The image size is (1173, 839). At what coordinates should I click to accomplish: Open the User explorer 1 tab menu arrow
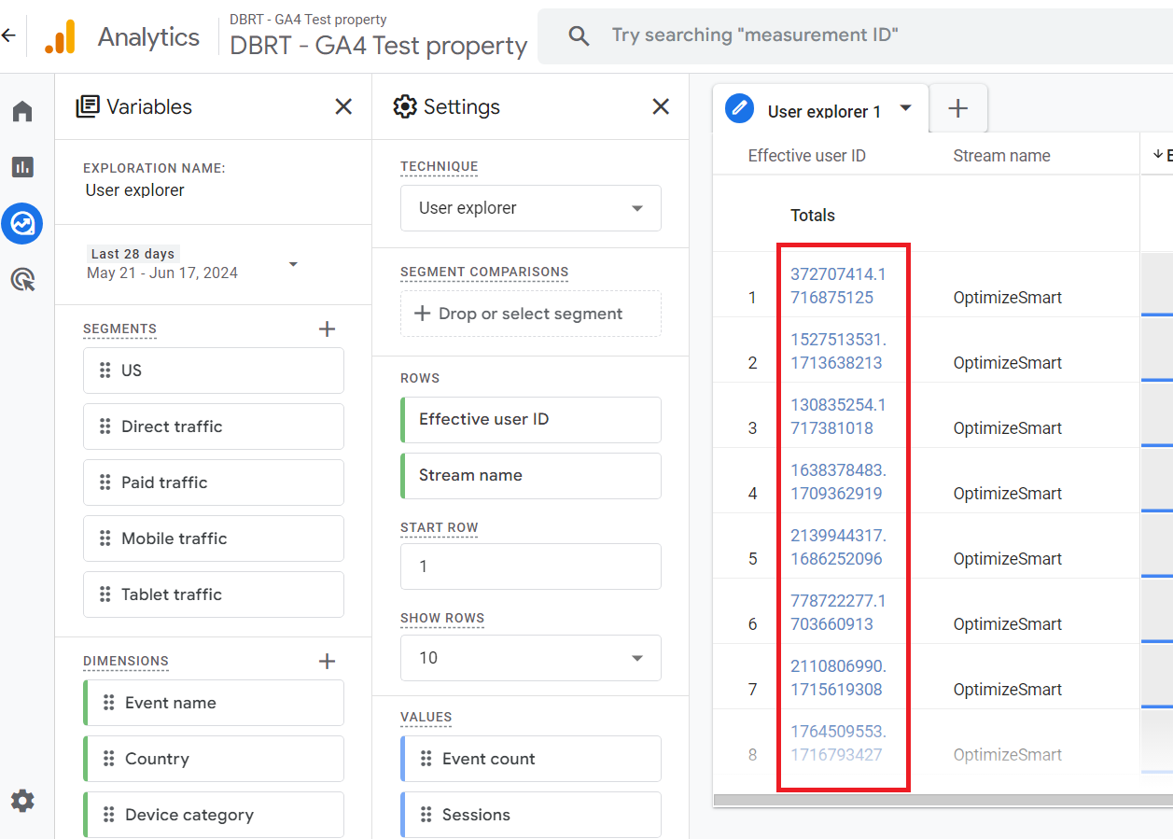[905, 108]
